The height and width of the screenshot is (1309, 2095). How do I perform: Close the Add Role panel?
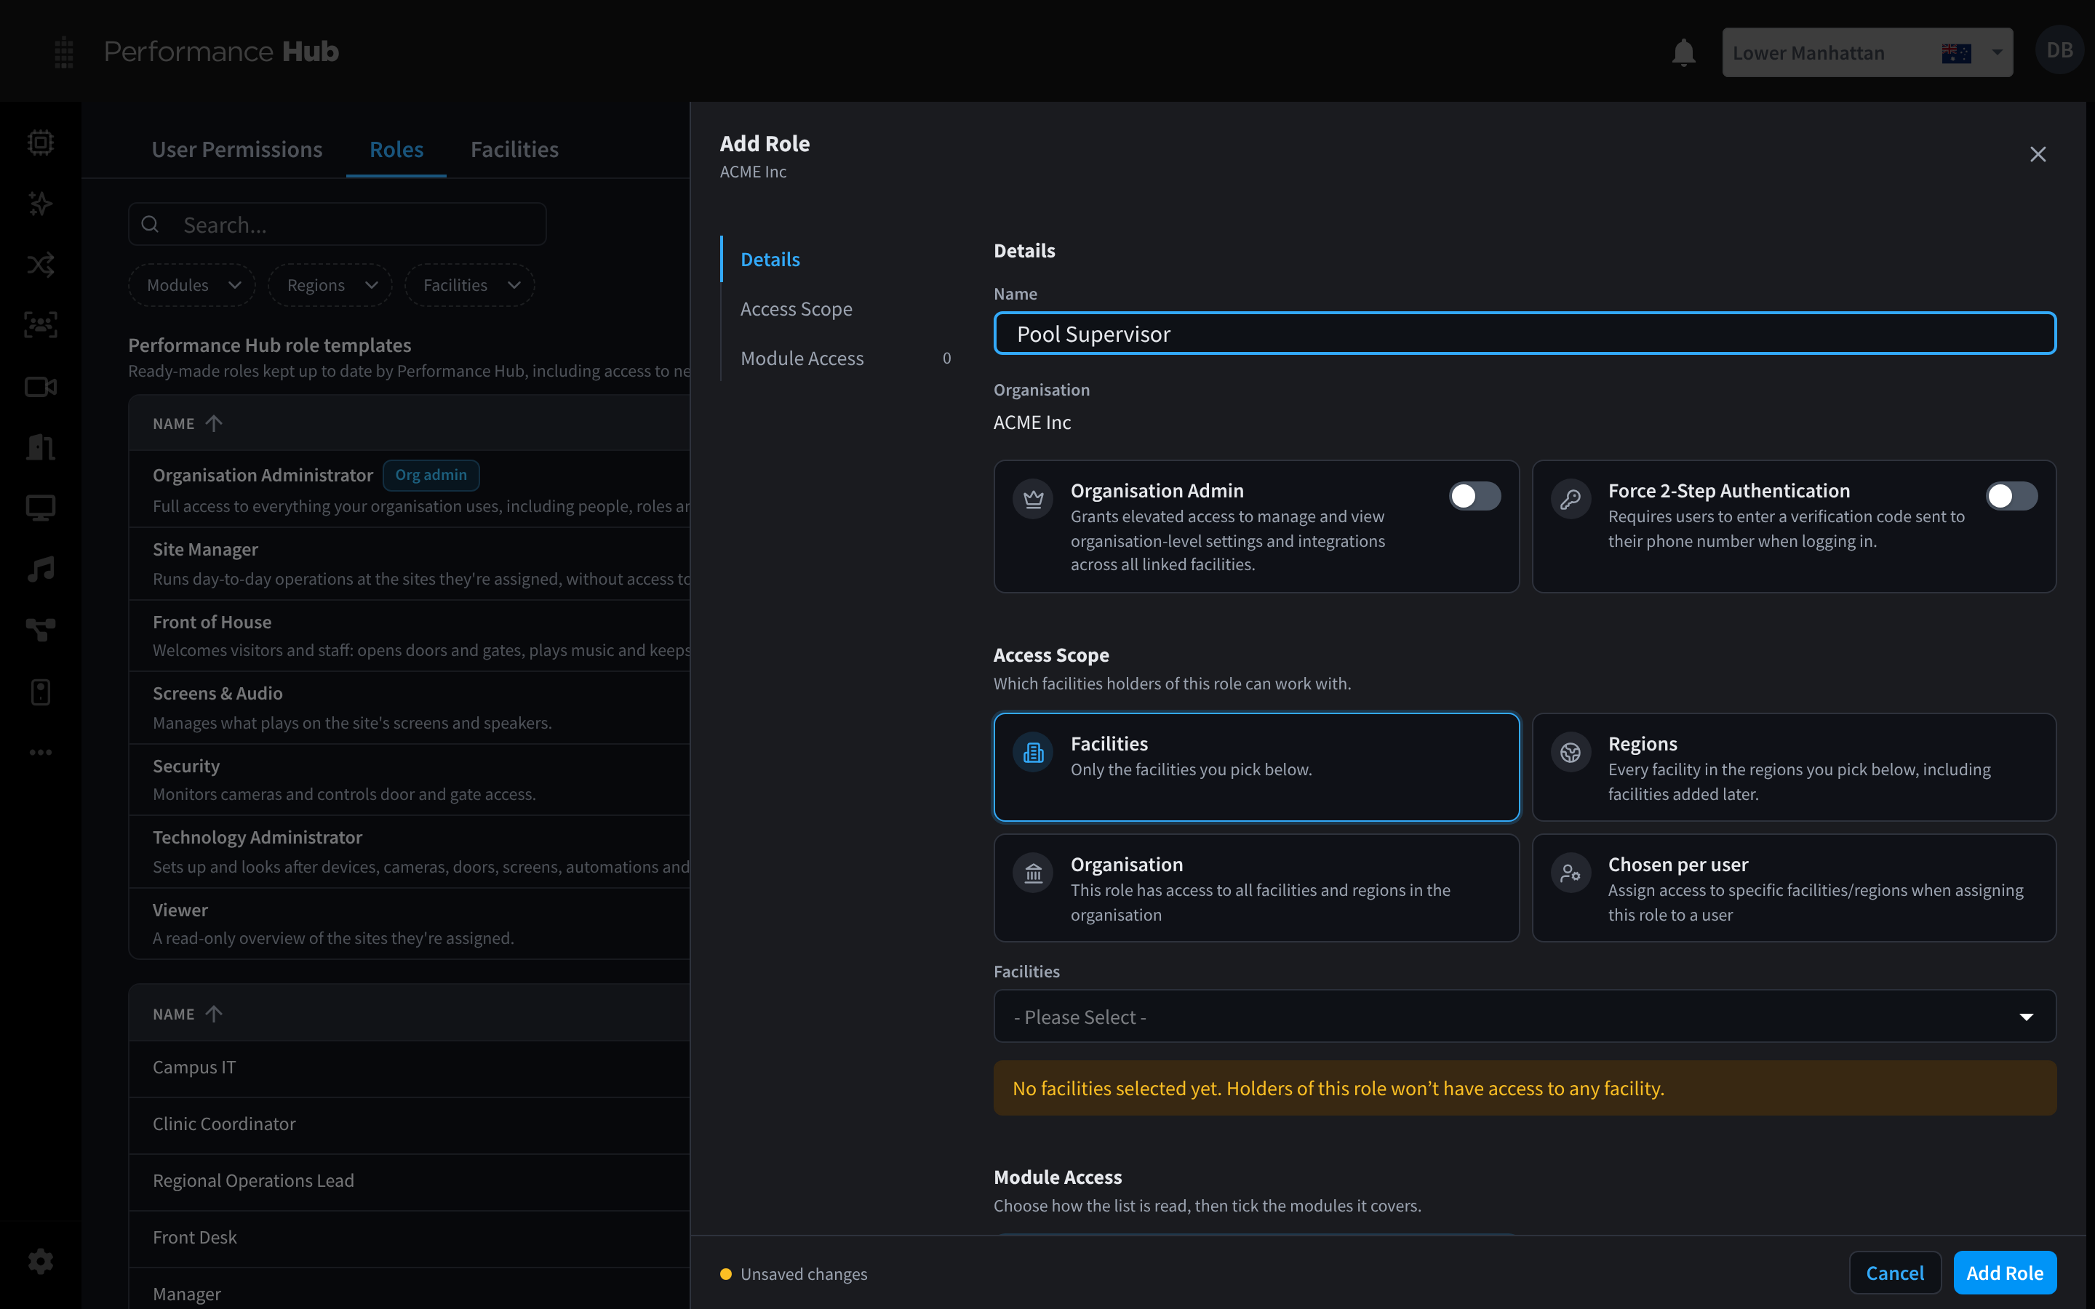[2038, 154]
